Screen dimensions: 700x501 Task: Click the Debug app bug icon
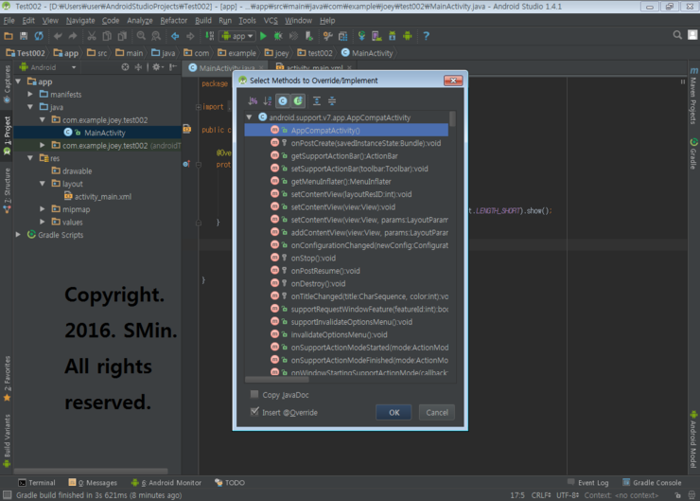[x=278, y=36]
